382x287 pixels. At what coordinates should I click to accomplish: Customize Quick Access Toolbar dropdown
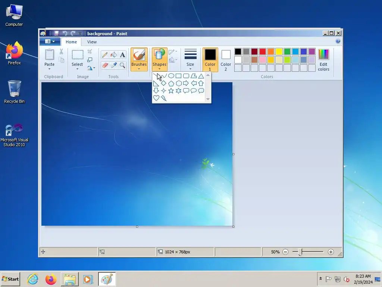80,34
